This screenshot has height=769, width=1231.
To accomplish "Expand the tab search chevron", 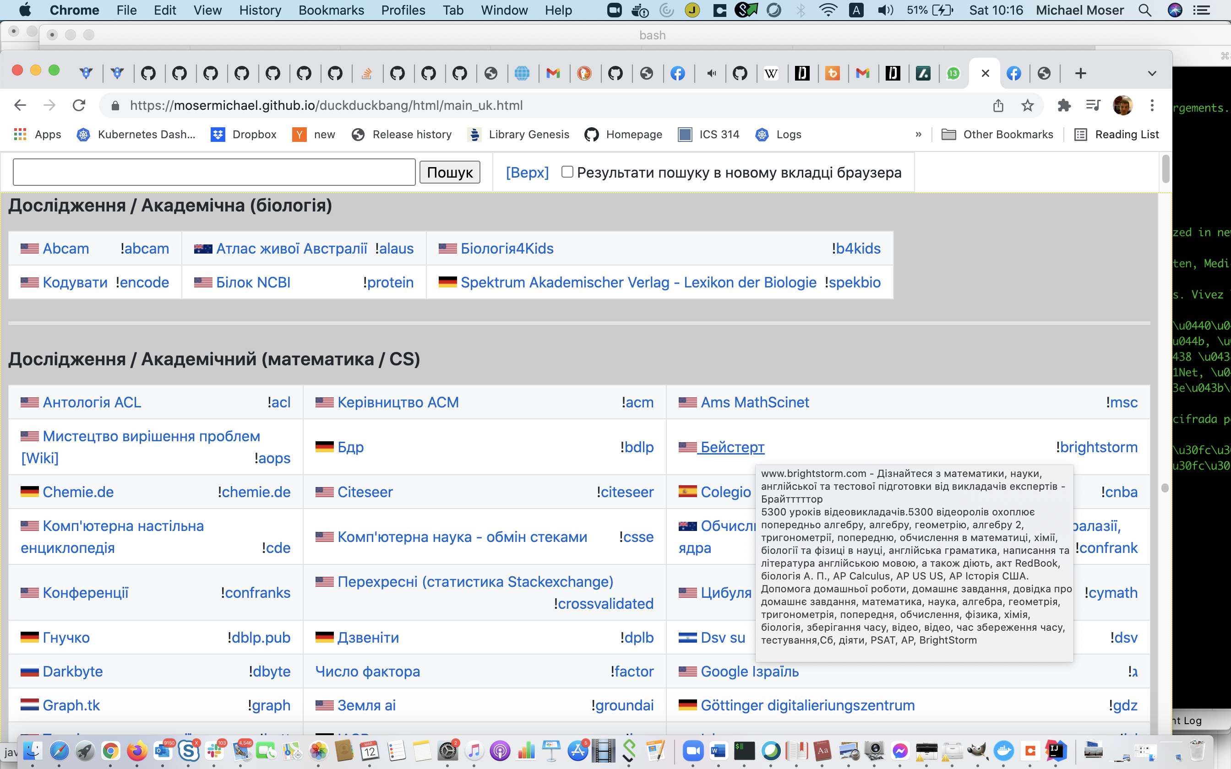I will click(x=1152, y=73).
